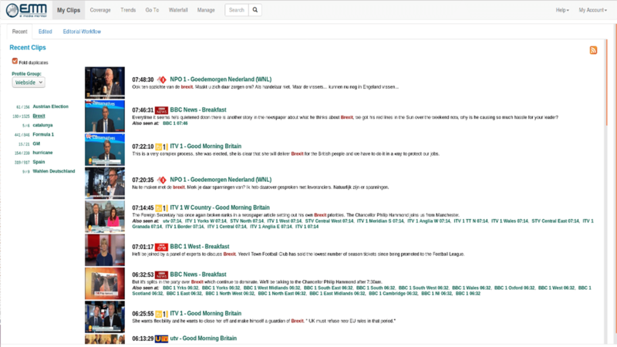Click NPO 1 channel icon at 07:48:30
617x347 pixels.
pyautogui.click(x=161, y=79)
